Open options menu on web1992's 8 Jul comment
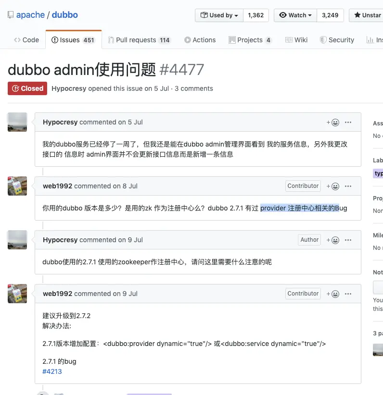This screenshot has height=395, width=383. 348,186
